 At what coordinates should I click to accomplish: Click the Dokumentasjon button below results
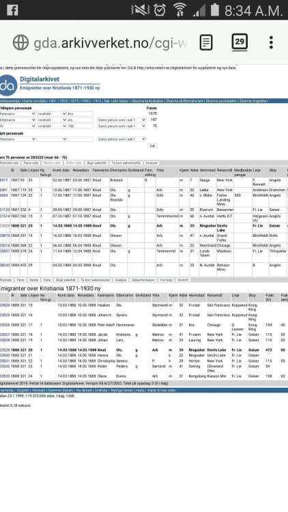click(143, 280)
